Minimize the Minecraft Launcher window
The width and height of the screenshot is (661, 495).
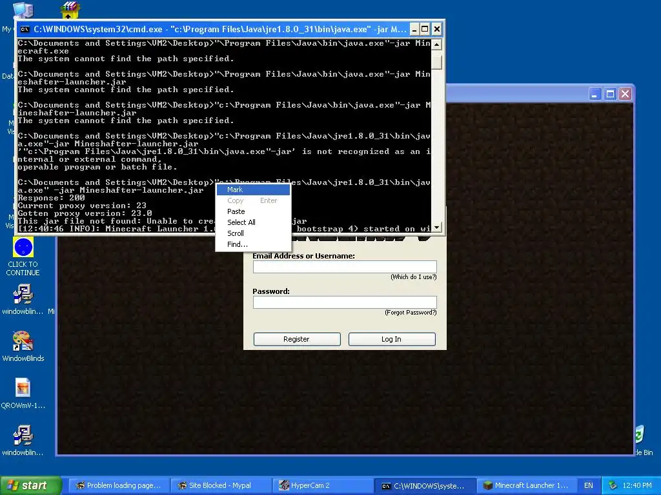[595, 94]
